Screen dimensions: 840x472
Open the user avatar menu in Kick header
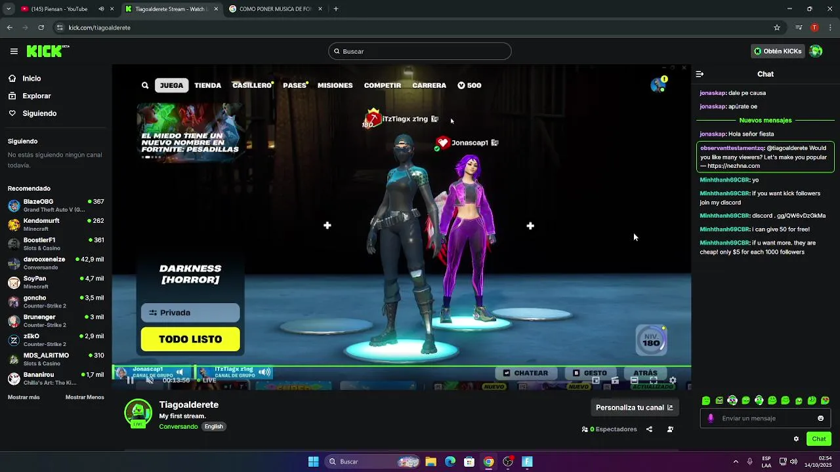click(816, 51)
